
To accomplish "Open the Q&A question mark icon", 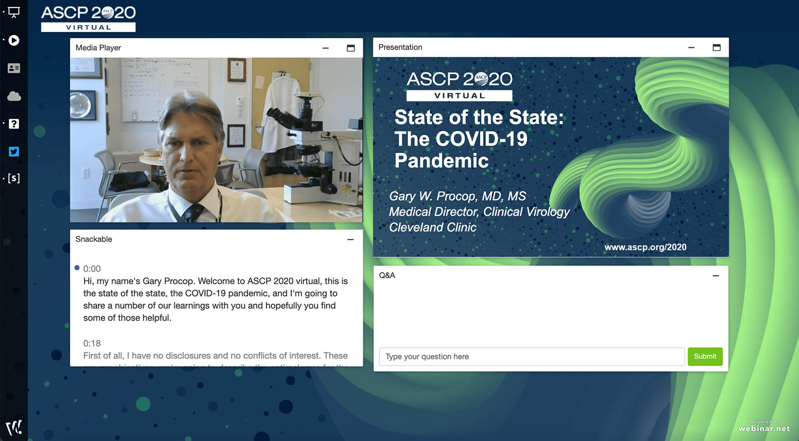I will tap(14, 124).
